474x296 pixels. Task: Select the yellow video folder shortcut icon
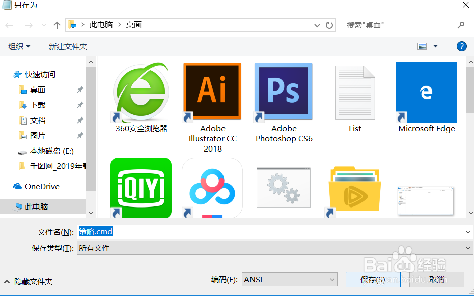354,192
